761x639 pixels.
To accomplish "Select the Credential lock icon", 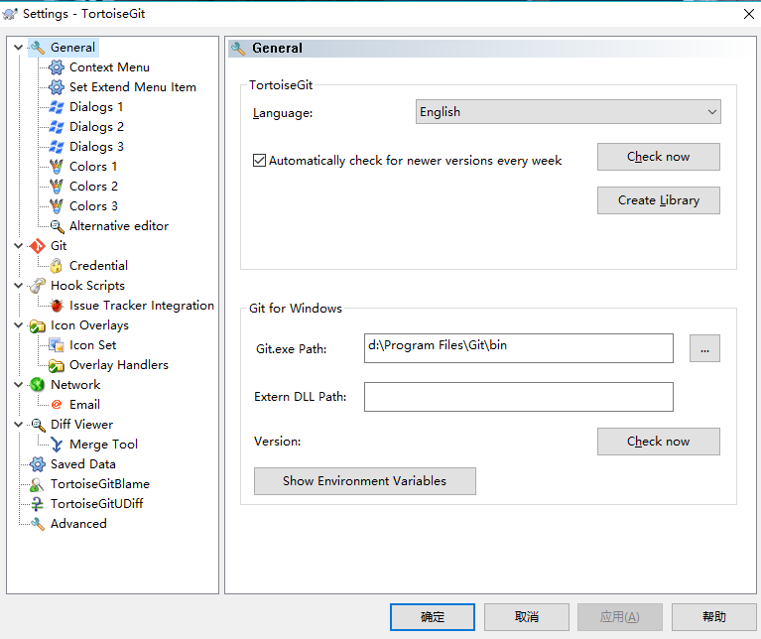I will (57, 266).
